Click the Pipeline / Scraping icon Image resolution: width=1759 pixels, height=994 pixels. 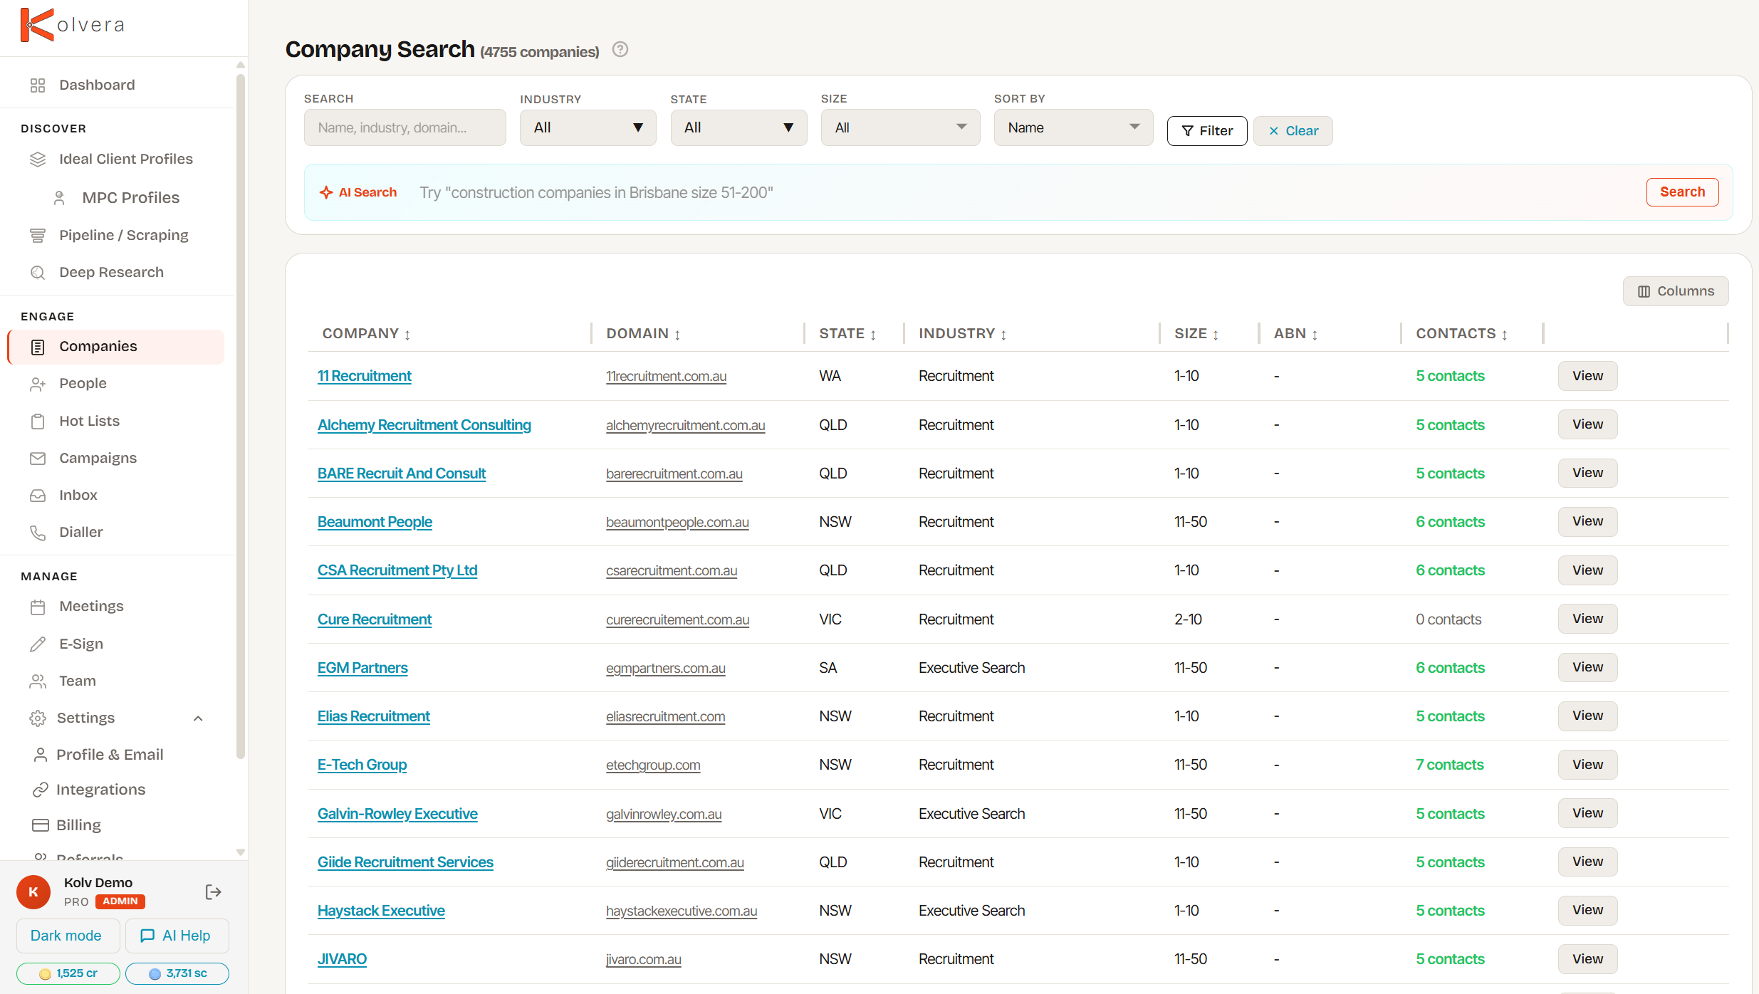coord(38,236)
